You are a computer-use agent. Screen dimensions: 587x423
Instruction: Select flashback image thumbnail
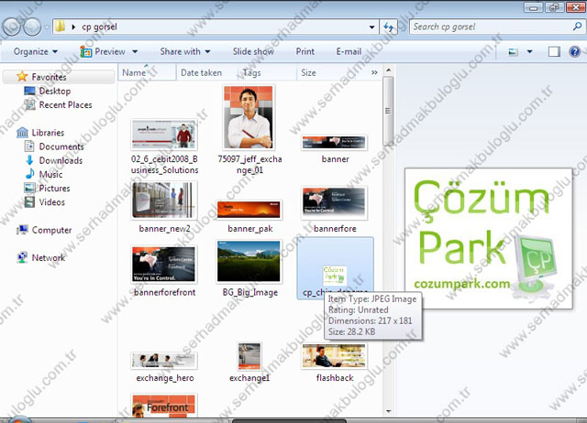point(334,356)
